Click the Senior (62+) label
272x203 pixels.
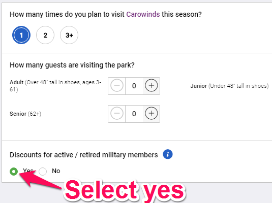pos(25,114)
